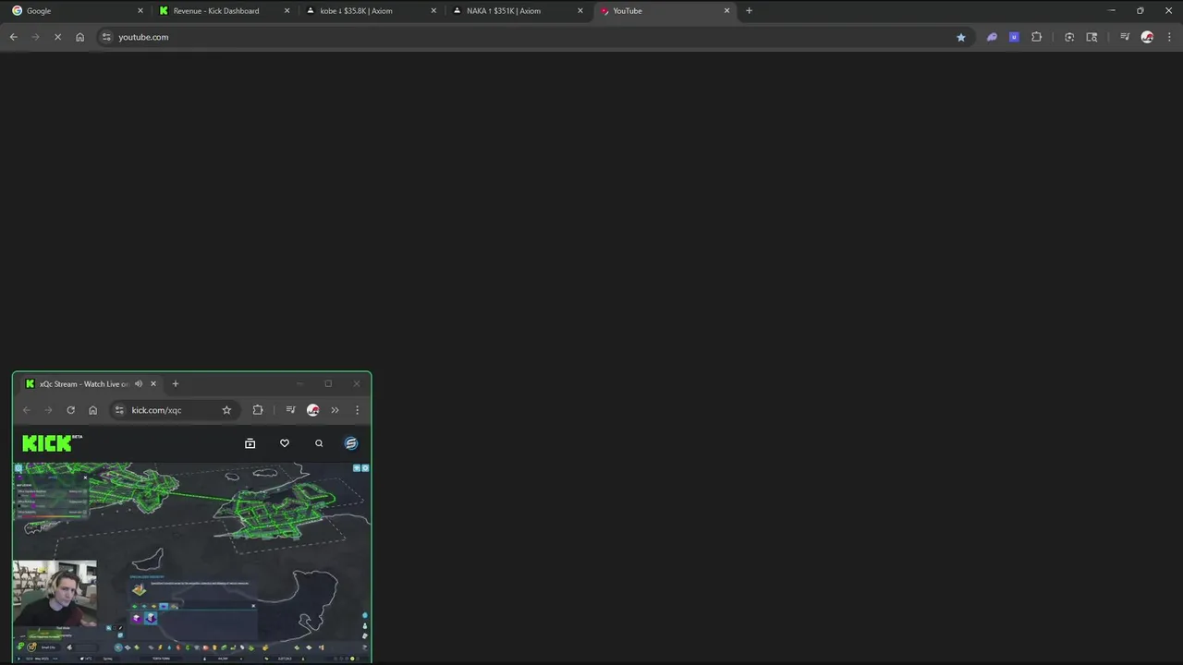This screenshot has height=665, width=1183.
Task: Stop loading the YouTube page
Action: (57, 37)
